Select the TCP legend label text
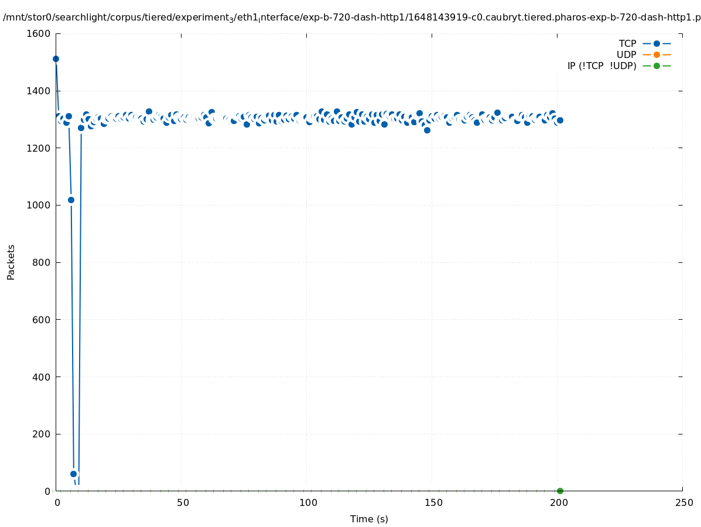This screenshot has height=527, width=701. (627, 43)
